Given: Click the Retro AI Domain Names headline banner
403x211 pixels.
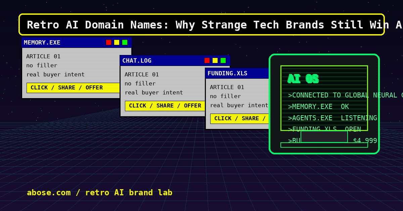Looking at the screenshot, I should point(201,24).
